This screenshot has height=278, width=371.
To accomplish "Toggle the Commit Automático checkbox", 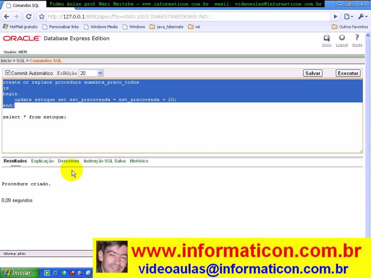I will click(8, 73).
